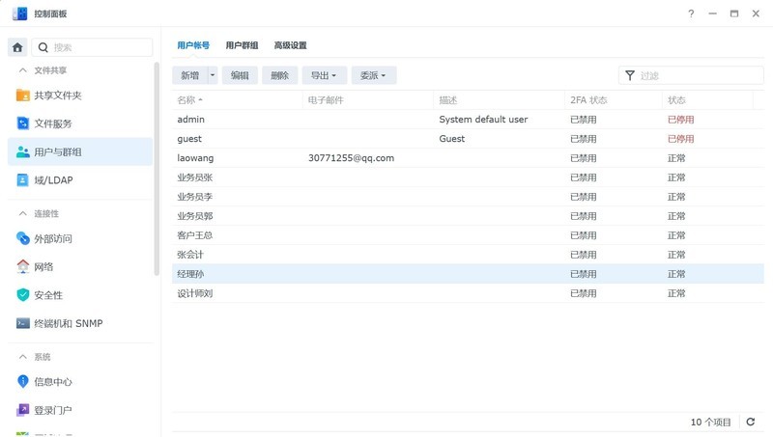This screenshot has width=773, height=437.
Task: Click the filter funnel icon
Action: point(630,75)
